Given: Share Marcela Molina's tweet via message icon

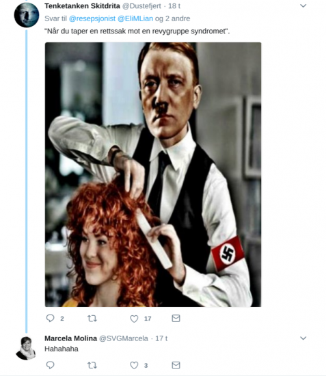Looking at the screenshot, I should (176, 365).
